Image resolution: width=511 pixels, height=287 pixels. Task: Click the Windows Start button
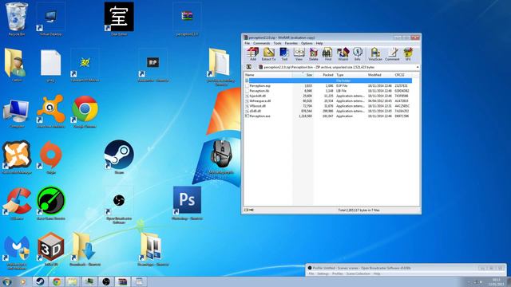point(7,281)
